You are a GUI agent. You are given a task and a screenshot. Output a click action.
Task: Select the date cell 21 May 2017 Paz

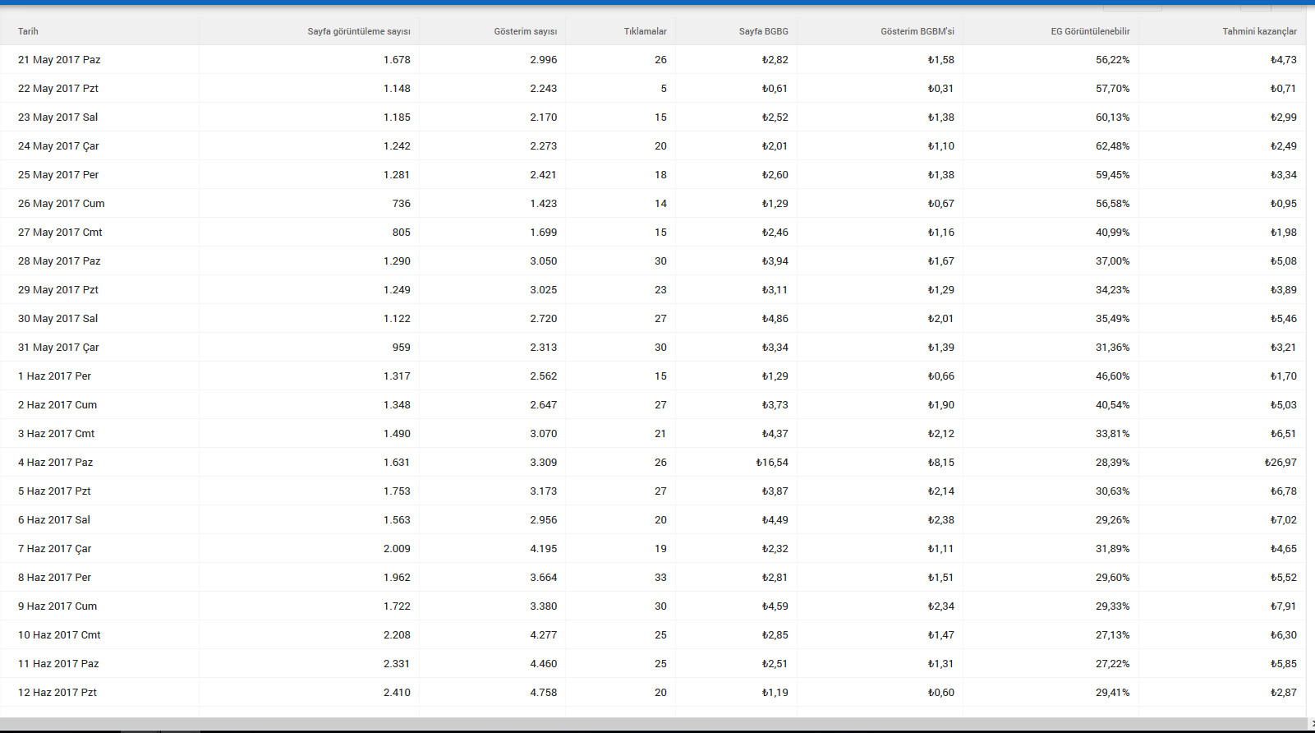click(59, 60)
